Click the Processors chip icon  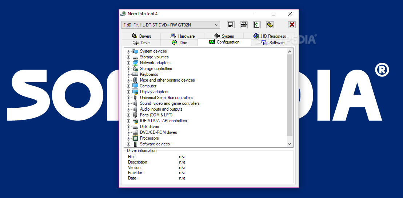coord(135,138)
